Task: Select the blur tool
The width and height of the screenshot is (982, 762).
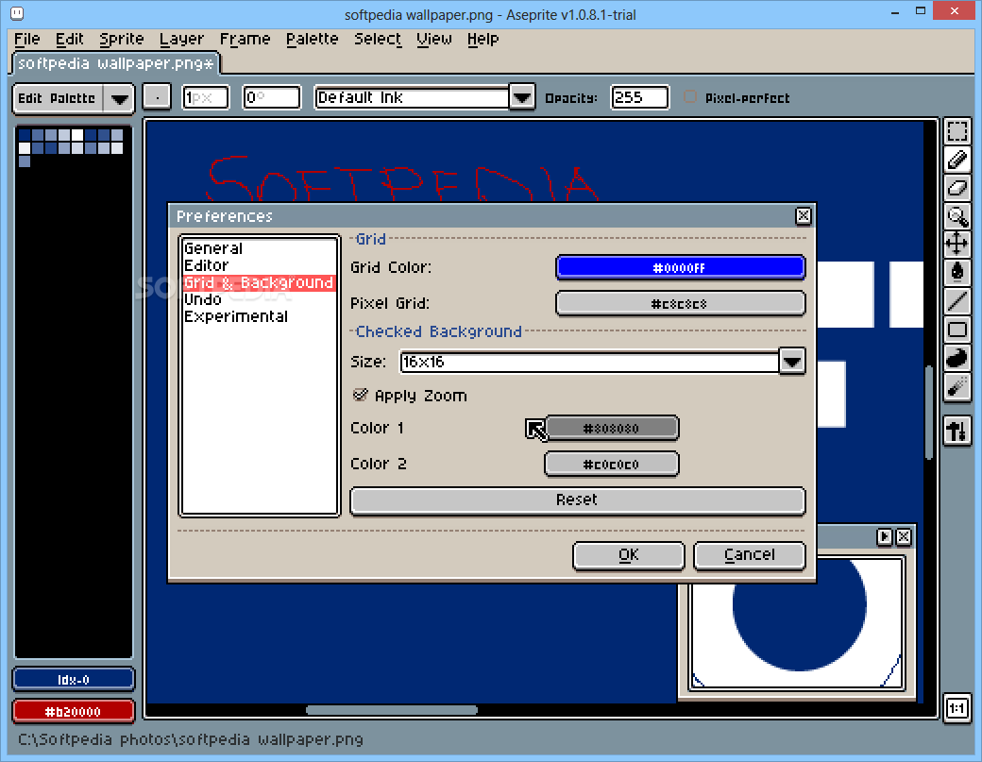Action: (957, 387)
